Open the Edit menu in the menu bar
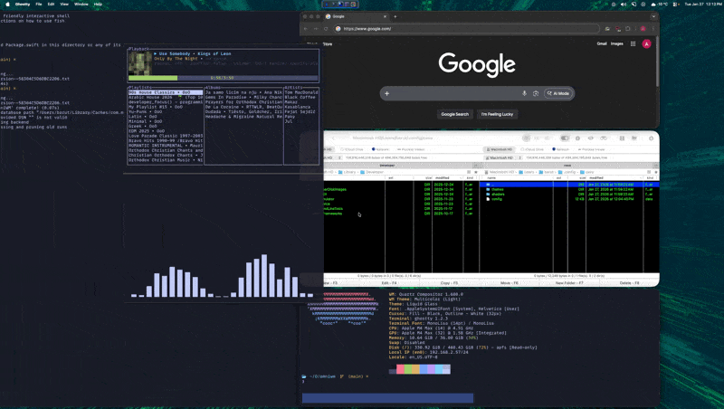This screenshot has height=409, width=724. tap(51, 5)
